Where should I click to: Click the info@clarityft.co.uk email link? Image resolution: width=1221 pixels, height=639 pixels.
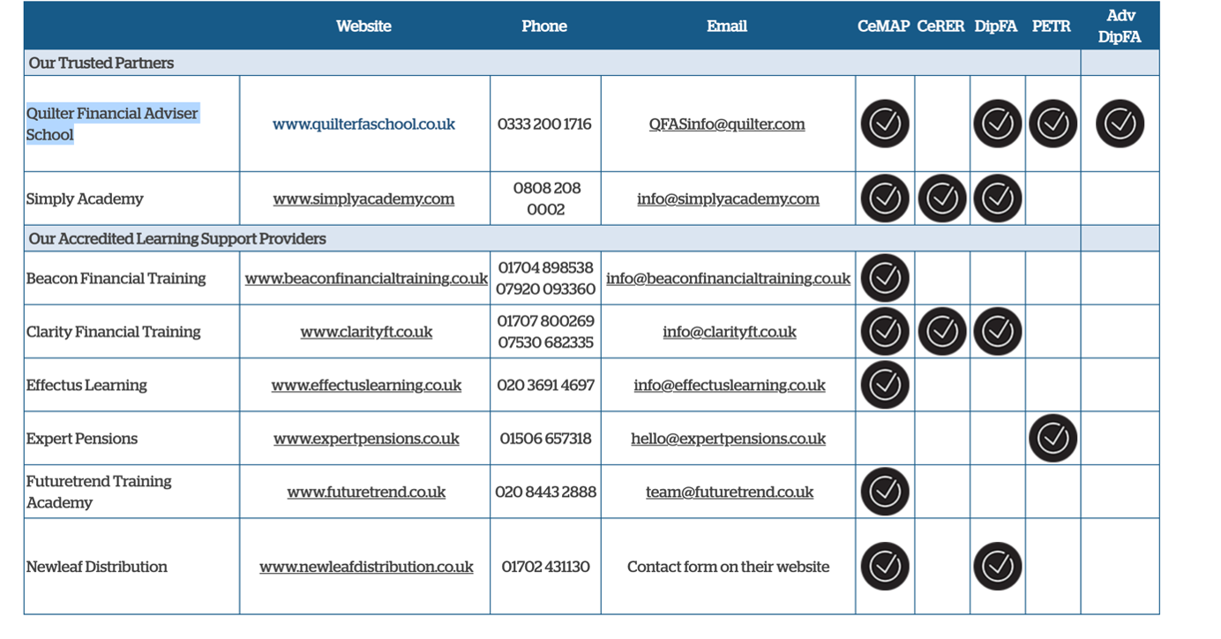point(729,333)
